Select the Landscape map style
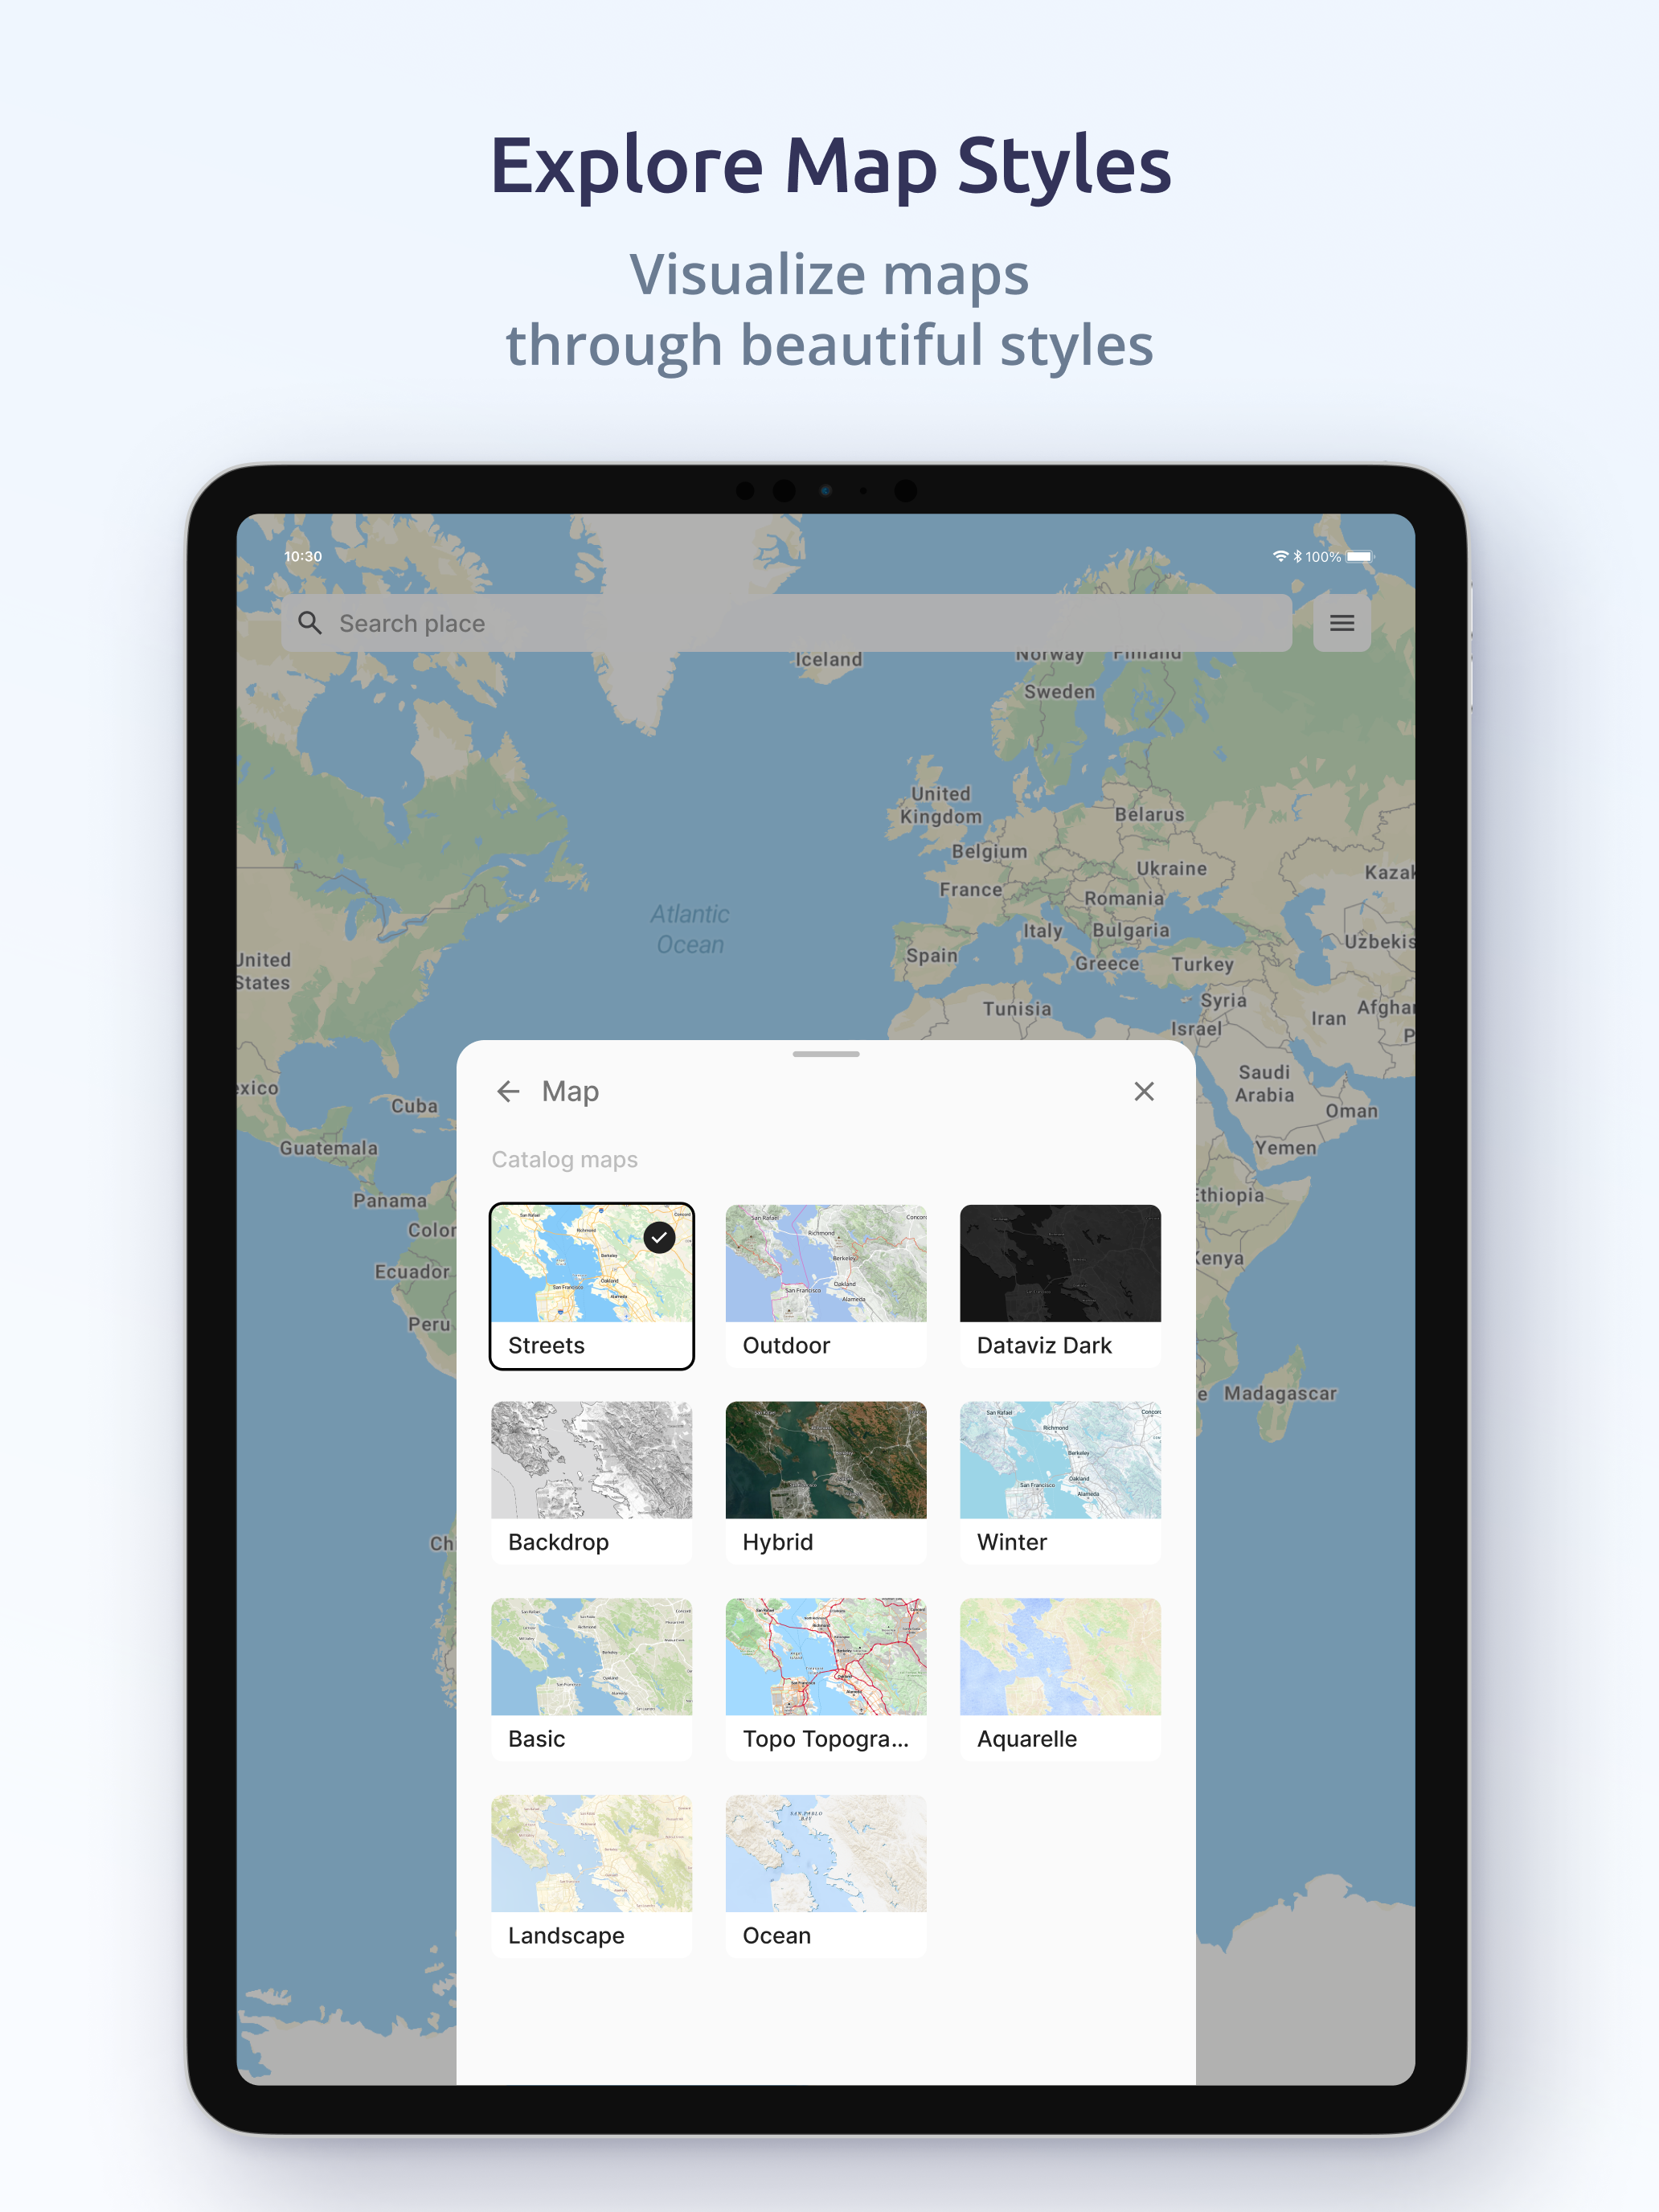The width and height of the screenshot is (1659, 2212). (x=592, y=1876)
